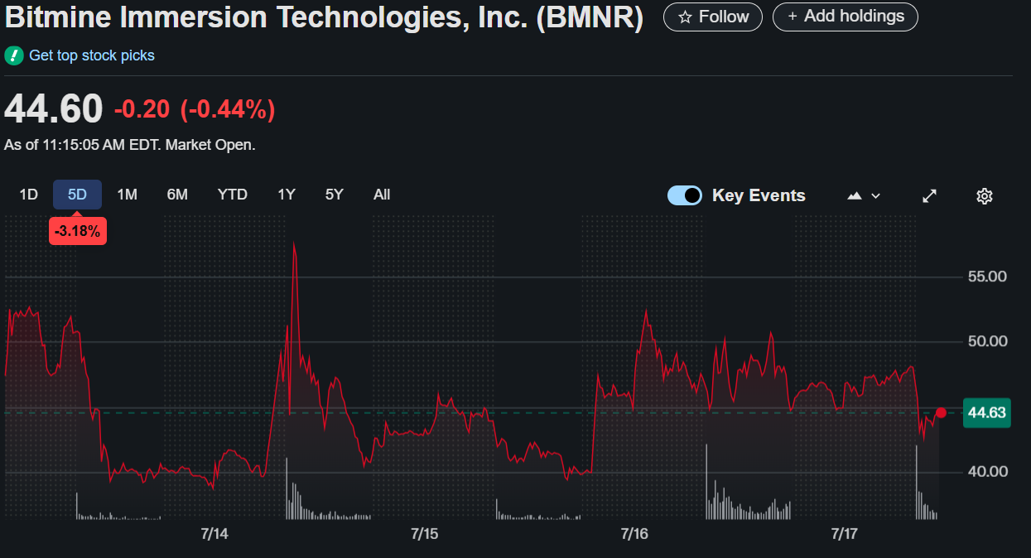Click the -0.20 price change value
Viewport: 1031px width, 558px height.
click(x=142, y=109)
